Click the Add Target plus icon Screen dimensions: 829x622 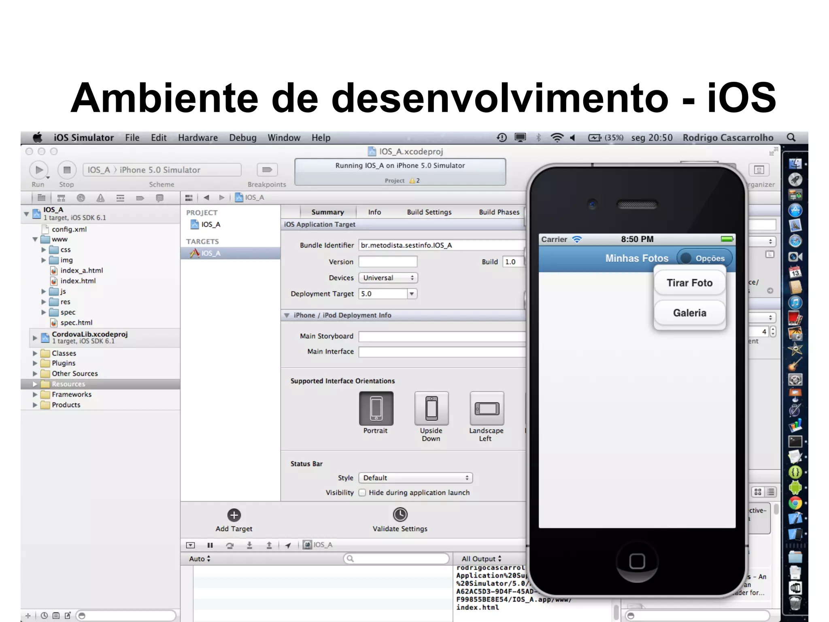[x=234, y=515]
